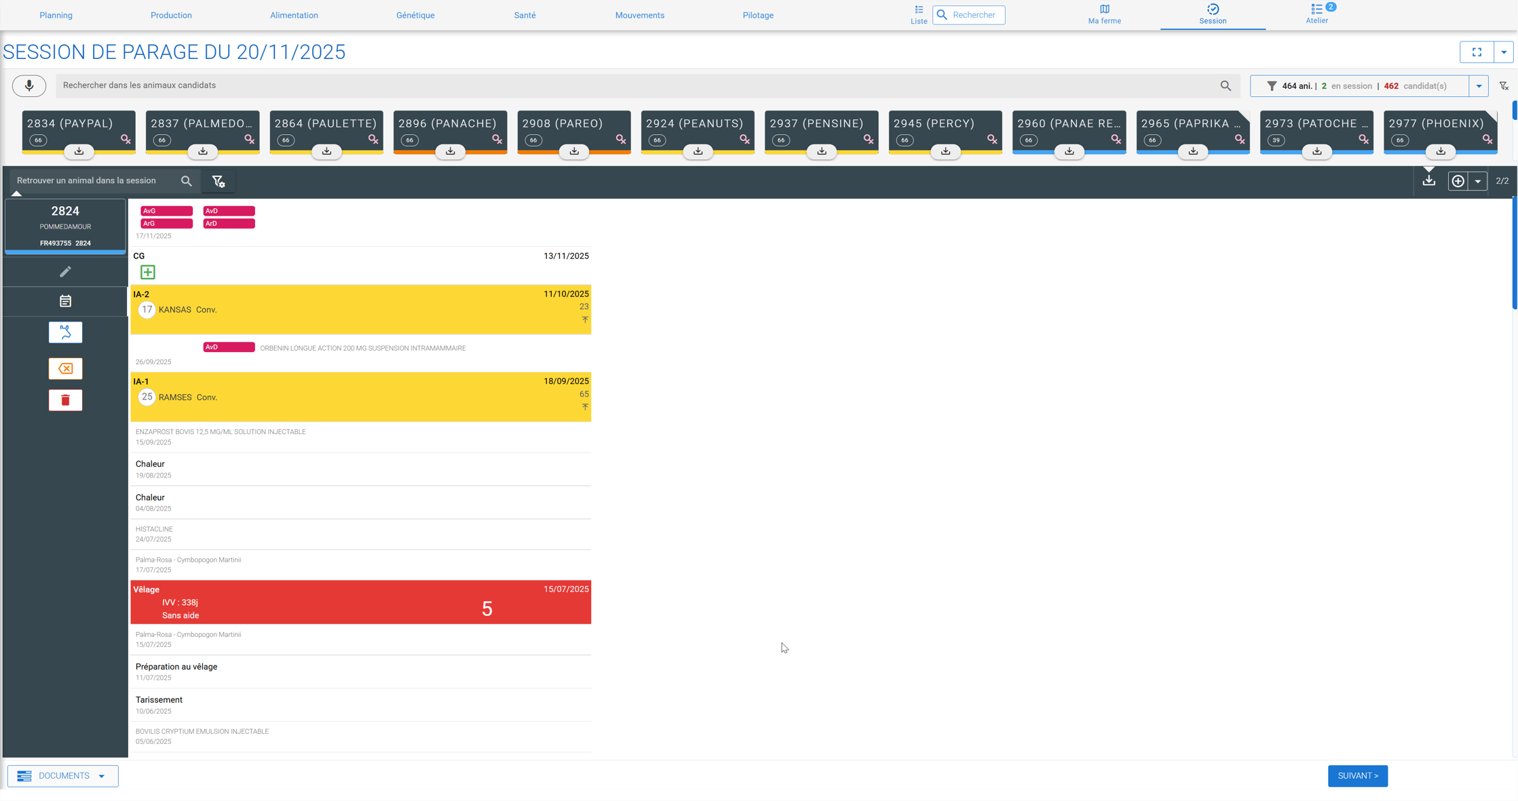
Task: Click the candidate search magnifier icon
Action: pyautogui.click(x=1226, y=85)
